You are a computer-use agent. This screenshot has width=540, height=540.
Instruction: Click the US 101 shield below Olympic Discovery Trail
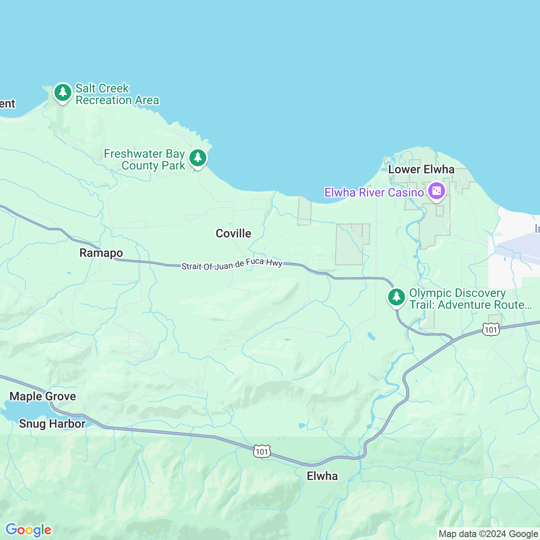pos(491,329)
